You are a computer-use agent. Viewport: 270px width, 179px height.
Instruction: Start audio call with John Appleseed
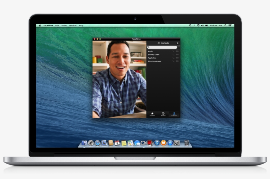(174, 61)
